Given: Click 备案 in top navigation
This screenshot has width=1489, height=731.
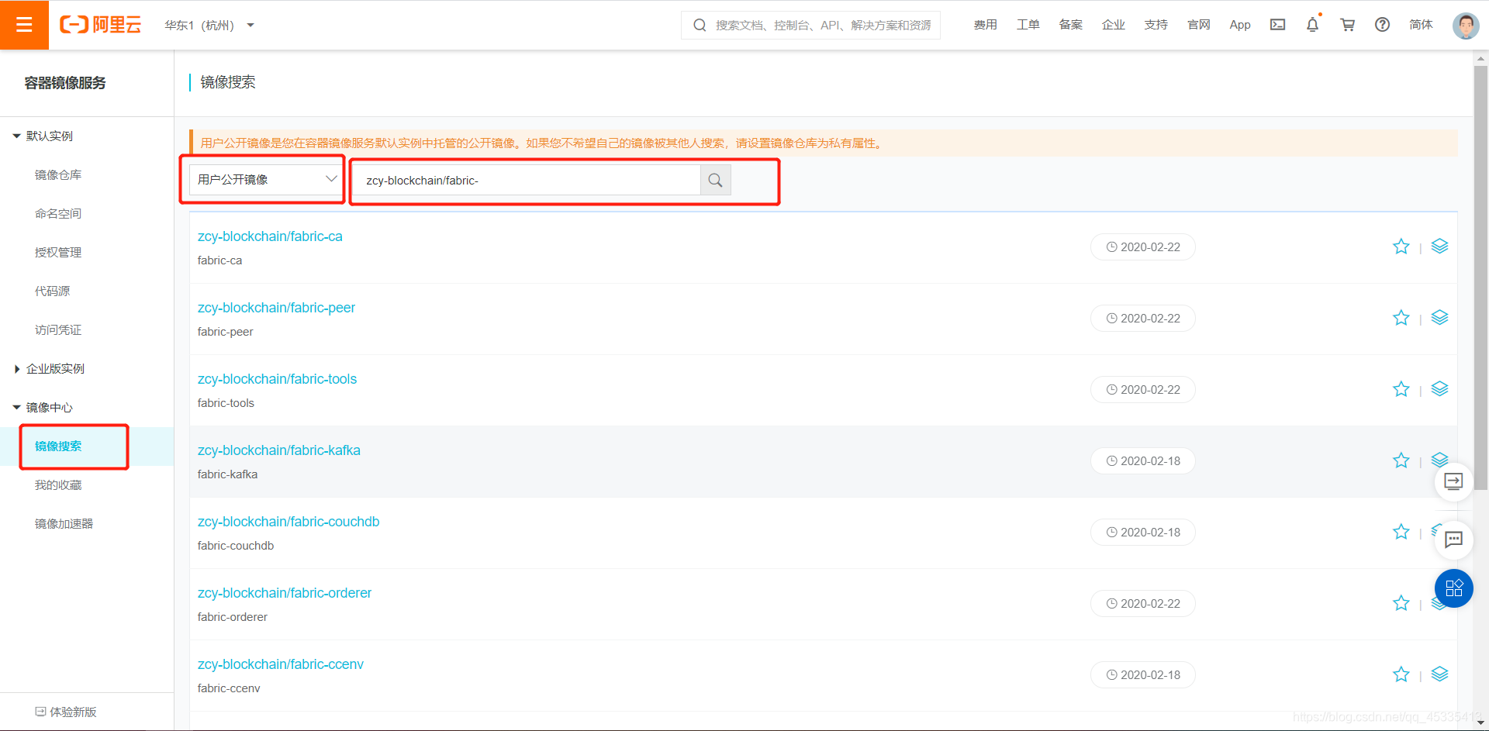Looking at the screenshot, I should point(1071,25).
